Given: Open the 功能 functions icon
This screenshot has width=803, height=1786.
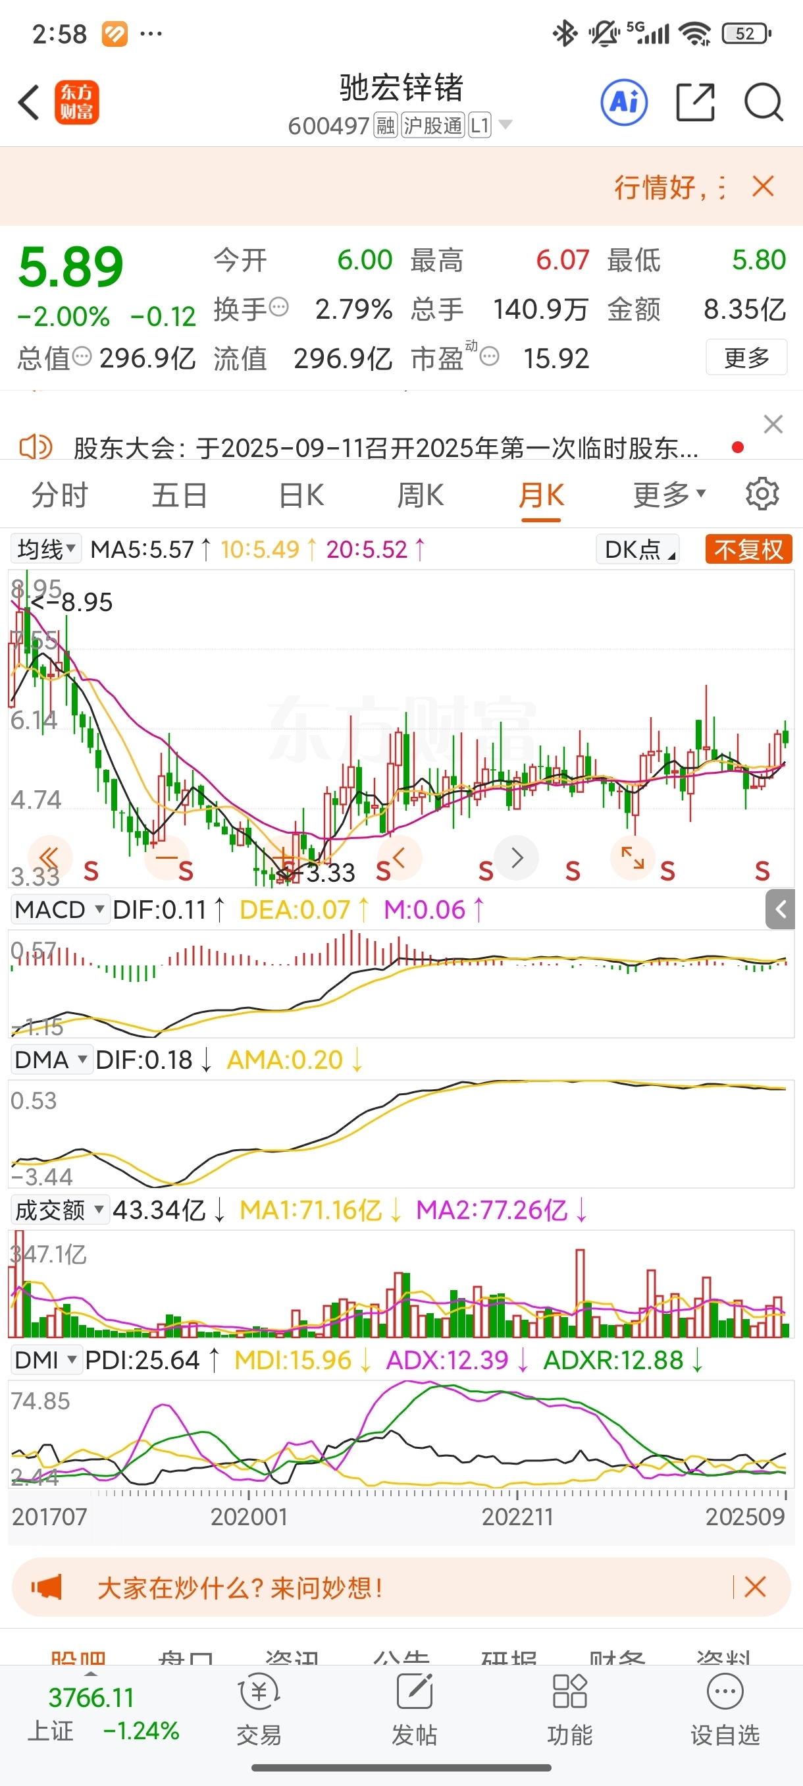Looking at the screenshot, I should (569, 1709).
